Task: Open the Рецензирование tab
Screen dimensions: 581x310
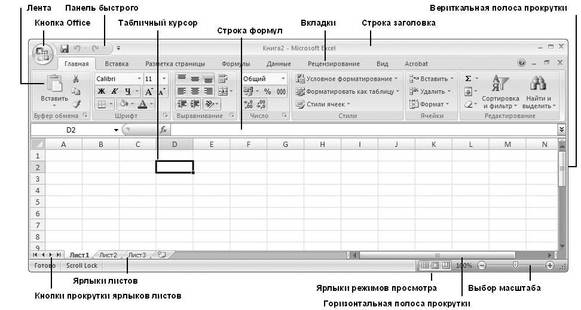Action: pyautogui.click(x=334, y=64)
